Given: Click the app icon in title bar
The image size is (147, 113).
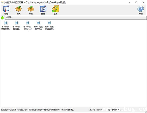Looking at the screenshot, I should (x=2, y=2).
